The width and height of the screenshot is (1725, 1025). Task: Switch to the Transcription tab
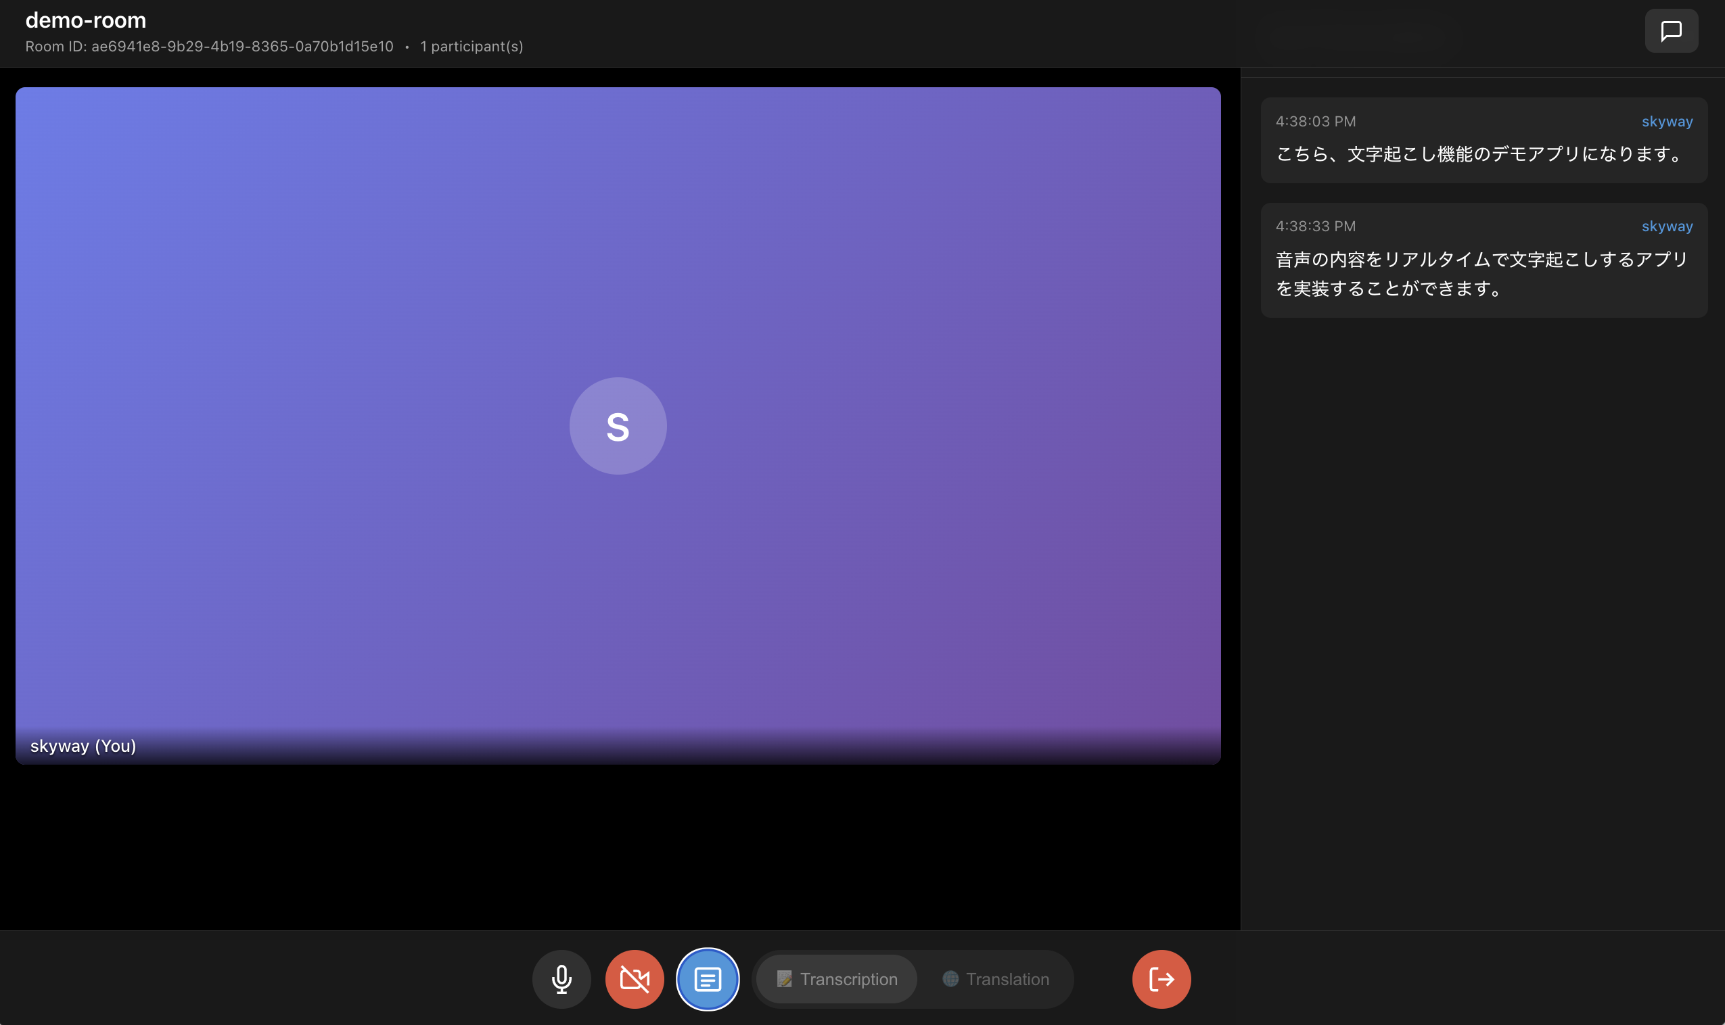(x=848, y=979)
